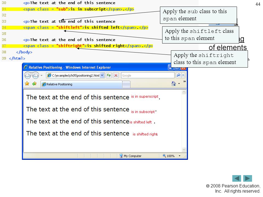Expand the toolbar overflow chevron
The width and height of the screenshot is (263, 197).
click(x=184, y=82)
